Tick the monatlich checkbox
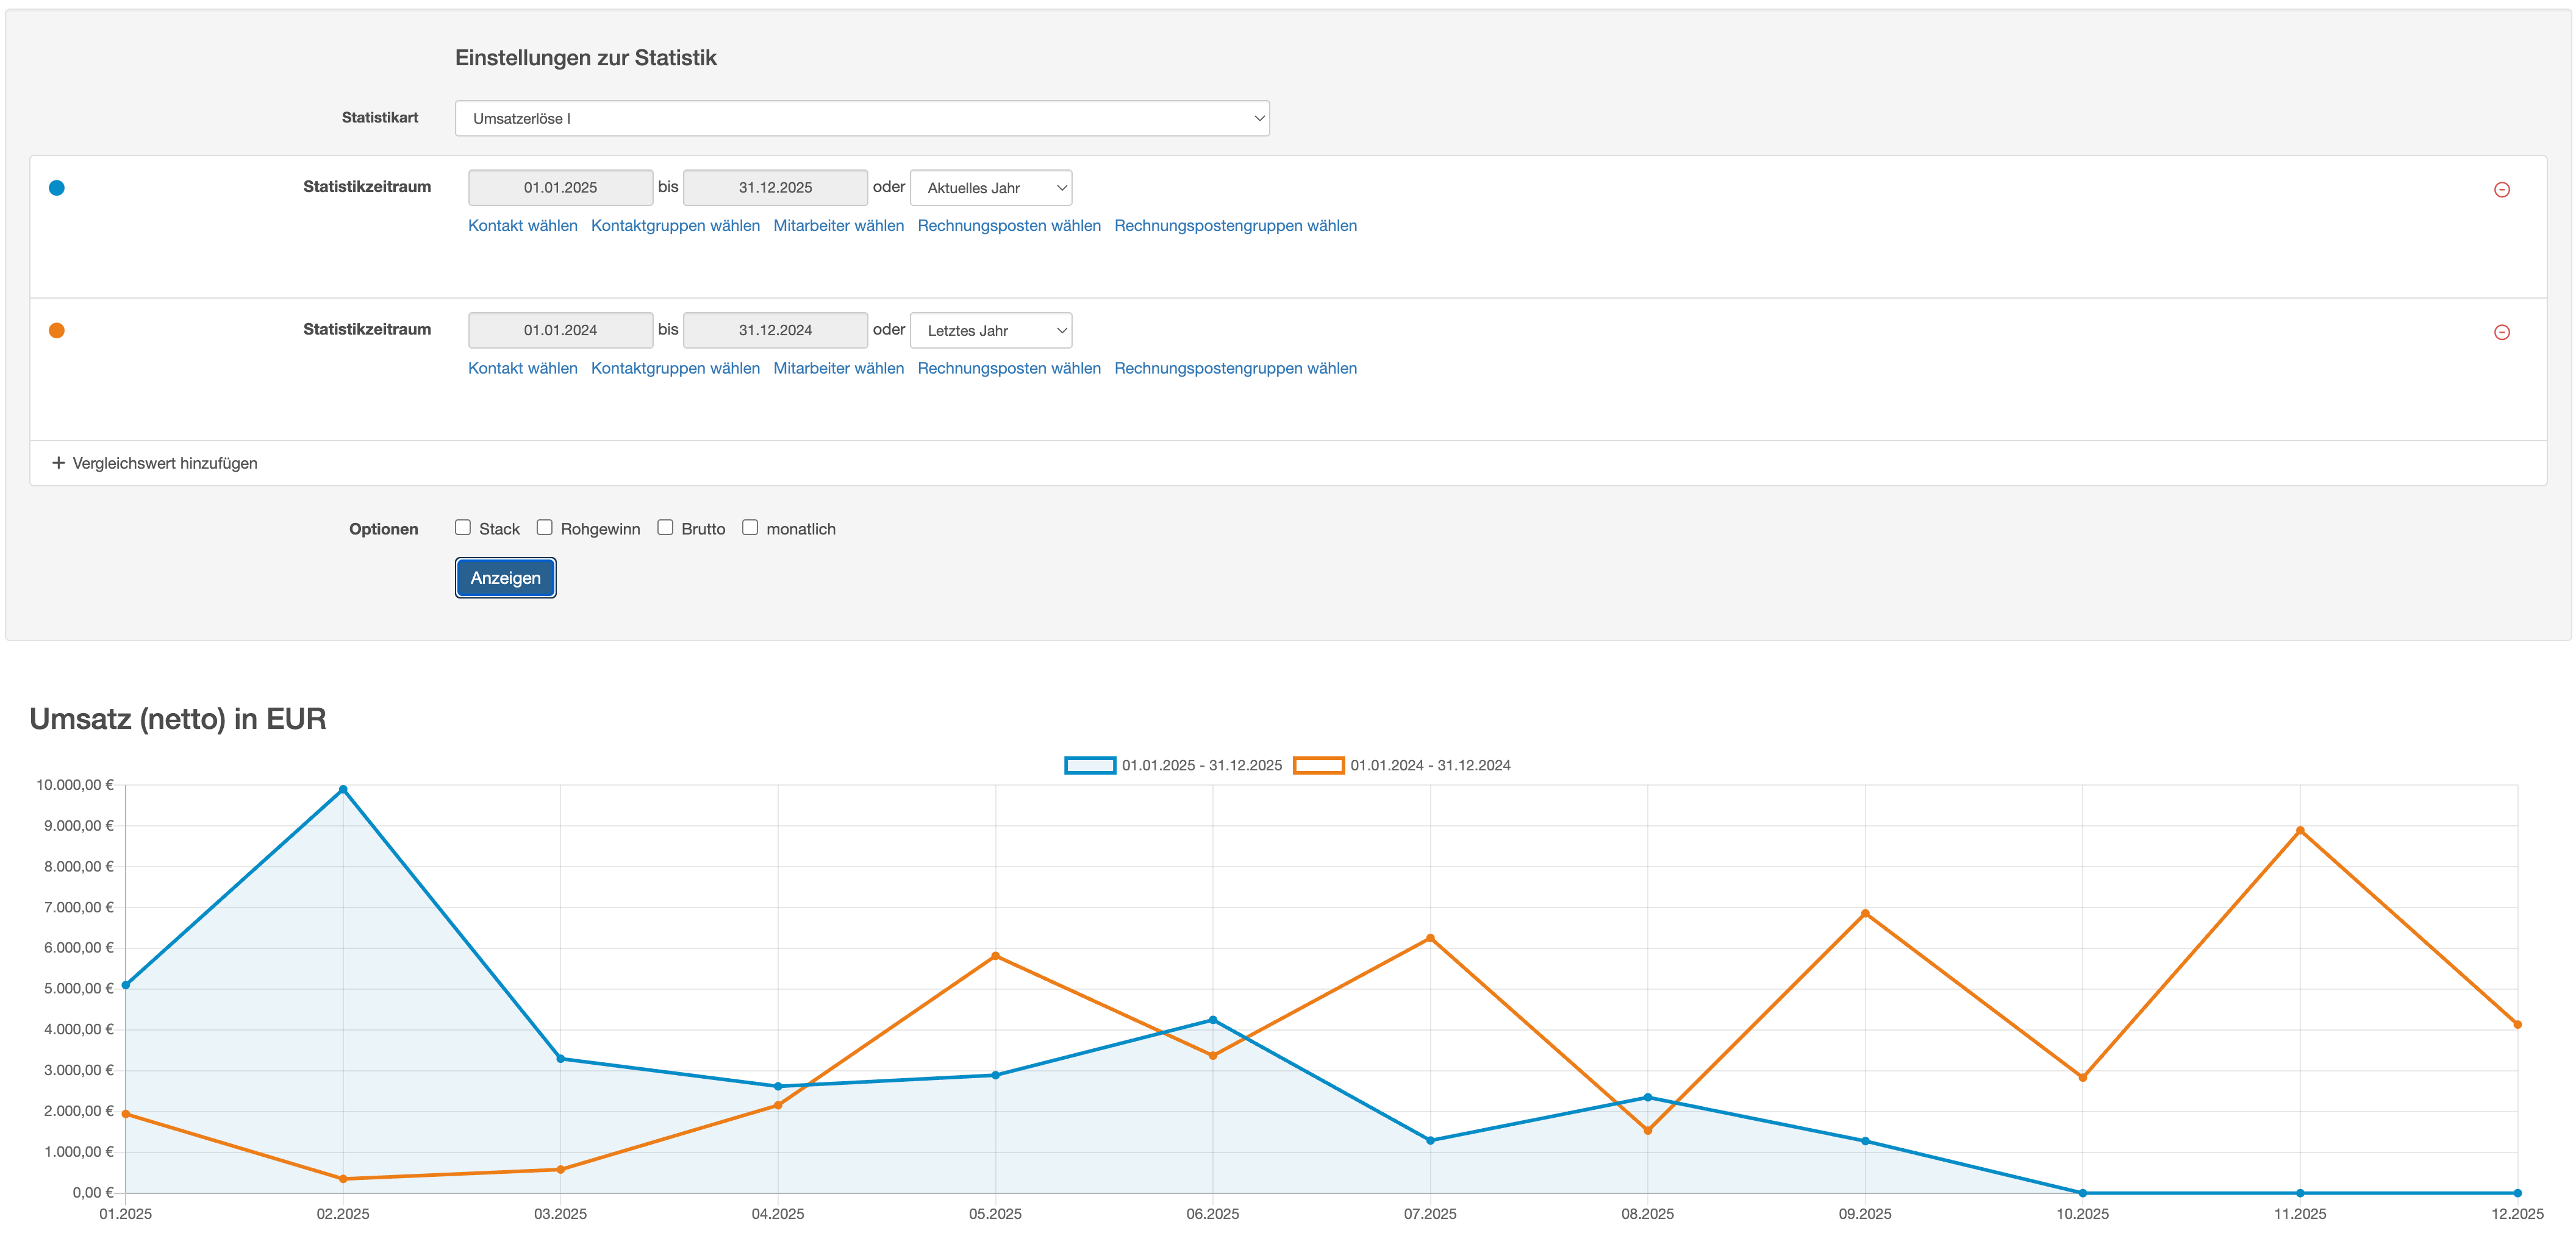Viewport: 2576px width, 1236px height. (750, 528)
